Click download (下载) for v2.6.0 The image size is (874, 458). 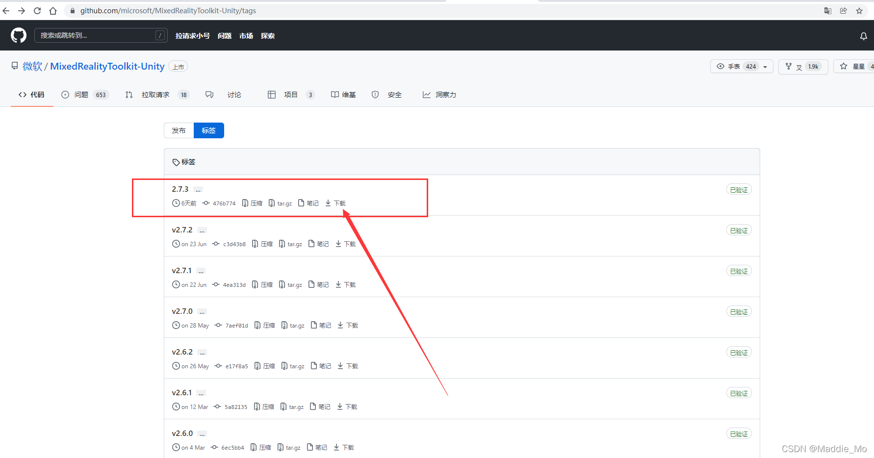[344, 448]
